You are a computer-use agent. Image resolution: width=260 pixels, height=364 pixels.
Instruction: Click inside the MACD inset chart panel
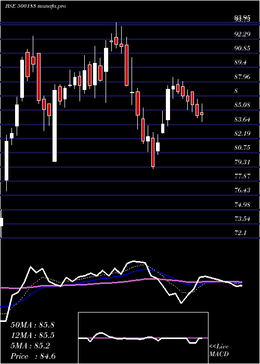click(143, 338)
